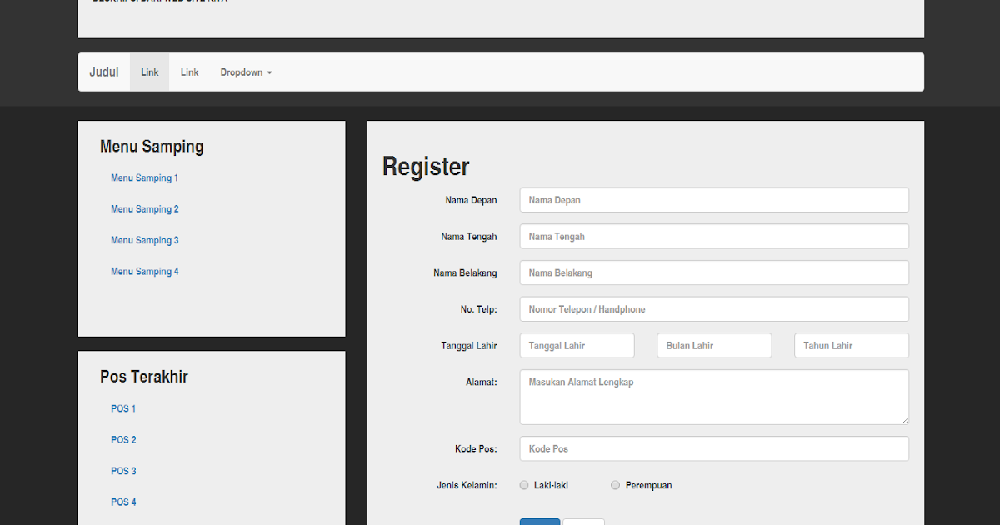Click the blue submit button below the form
Screen dimensions: 1000x525
pos(539,522)
